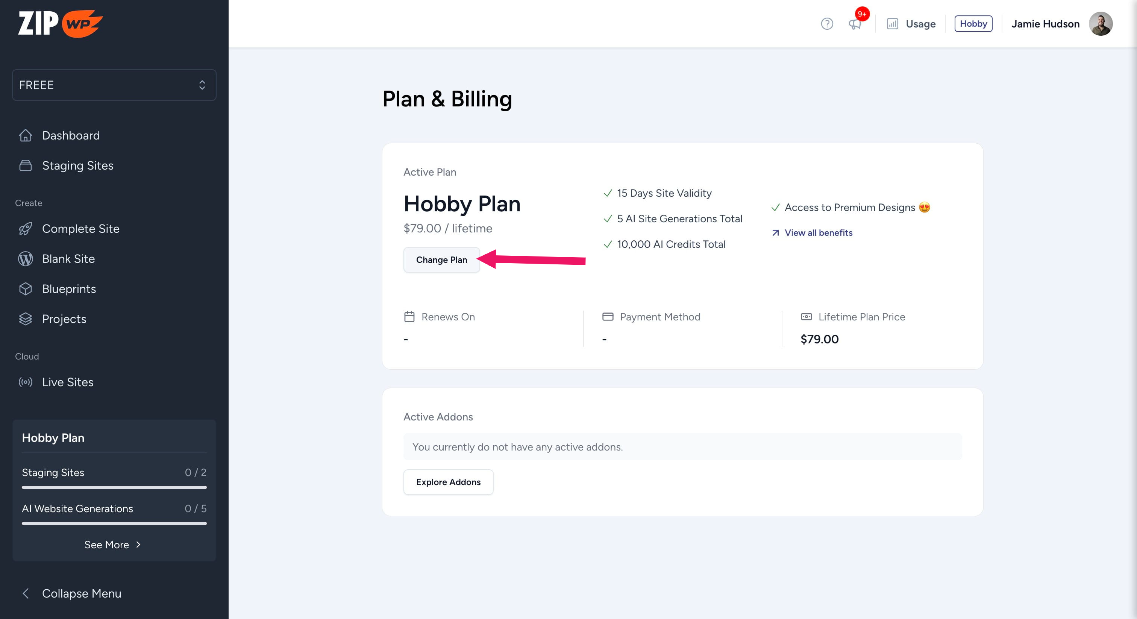
Task: Open Staging Sites from the sidebar
Action: 78,165
